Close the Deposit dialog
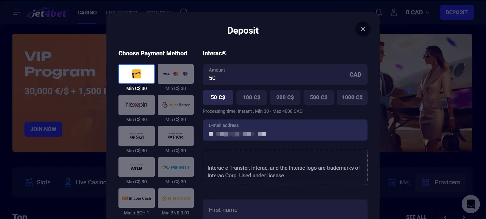The width and height of the screenshot is (486, 219). pyautogui.click(x=363, y=29)
